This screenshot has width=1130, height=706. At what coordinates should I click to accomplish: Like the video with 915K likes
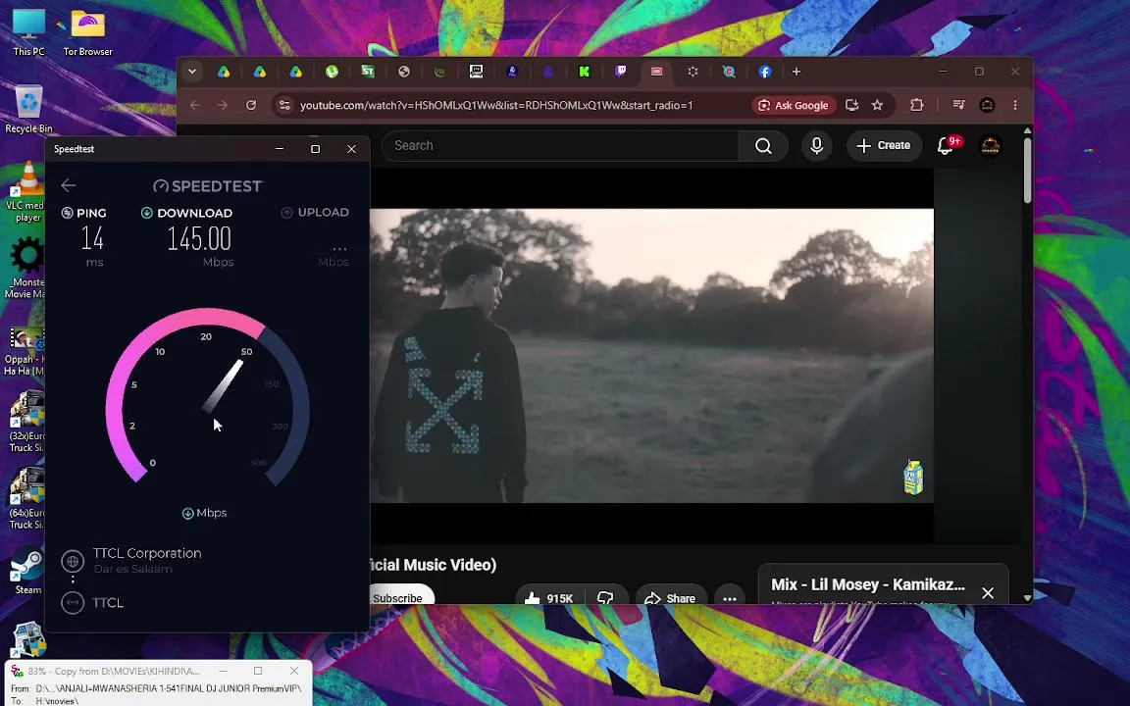click(548, 597)
